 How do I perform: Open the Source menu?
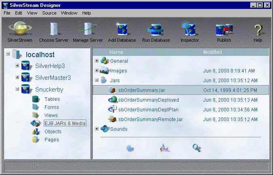49,13
